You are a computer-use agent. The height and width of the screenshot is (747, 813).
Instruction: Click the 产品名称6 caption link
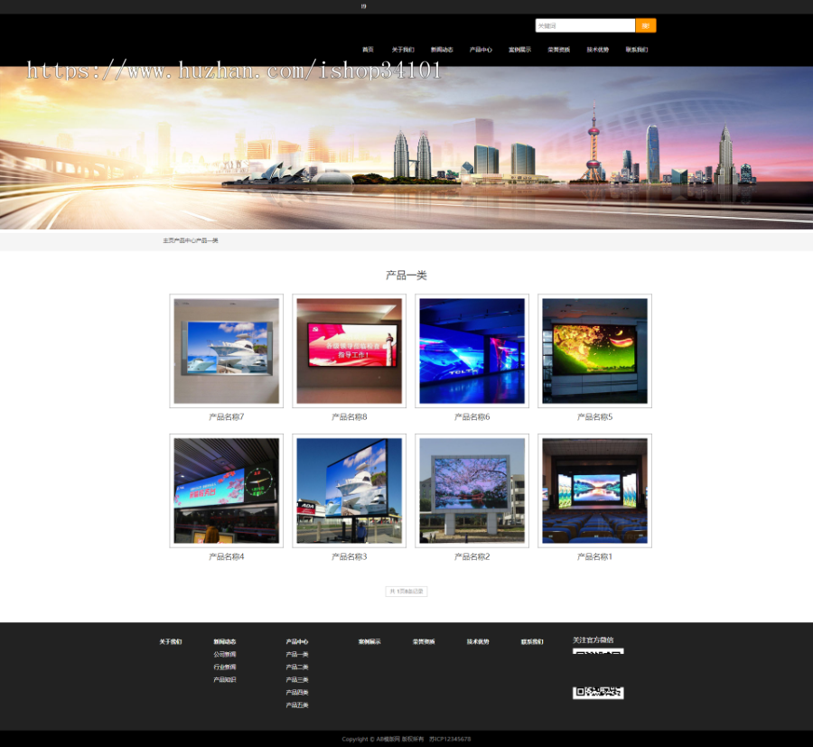coord(472,416)
